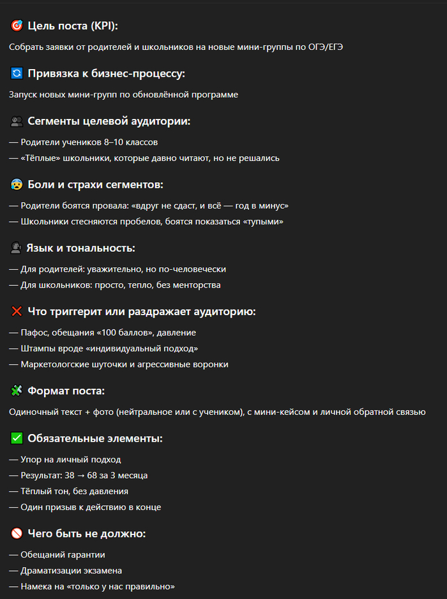
Task: Click the line «Запуск новых мини-групп по обновлённой программе»
Action: coord(124,95)
